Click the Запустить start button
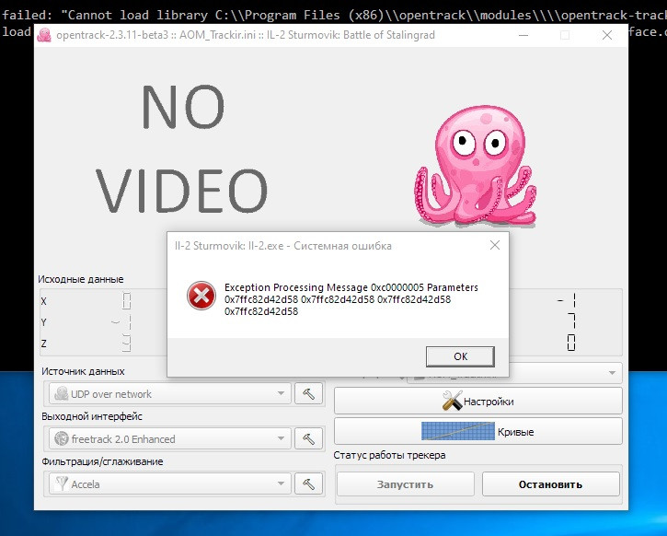Image resolution: width=667 pixels, height=536 pixels. click(406, 484)
